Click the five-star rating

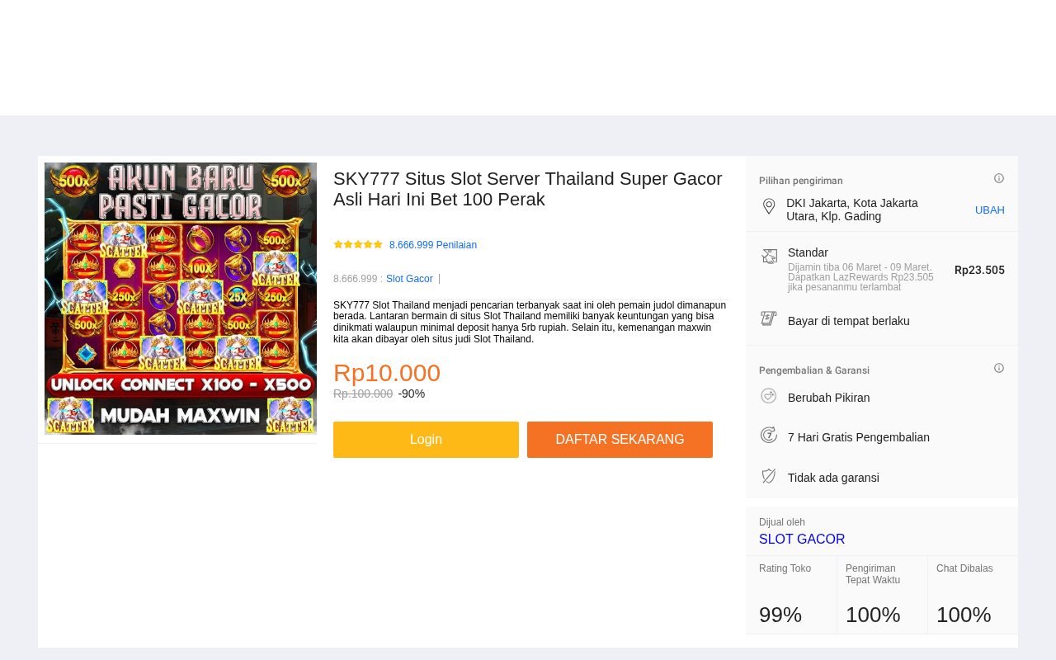click(358, 244)
